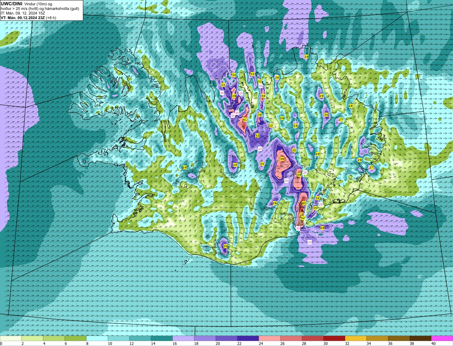Click the yellow gust label "36"
The height and width of the screenshot is (346, 453).
[x=260, y=115]
